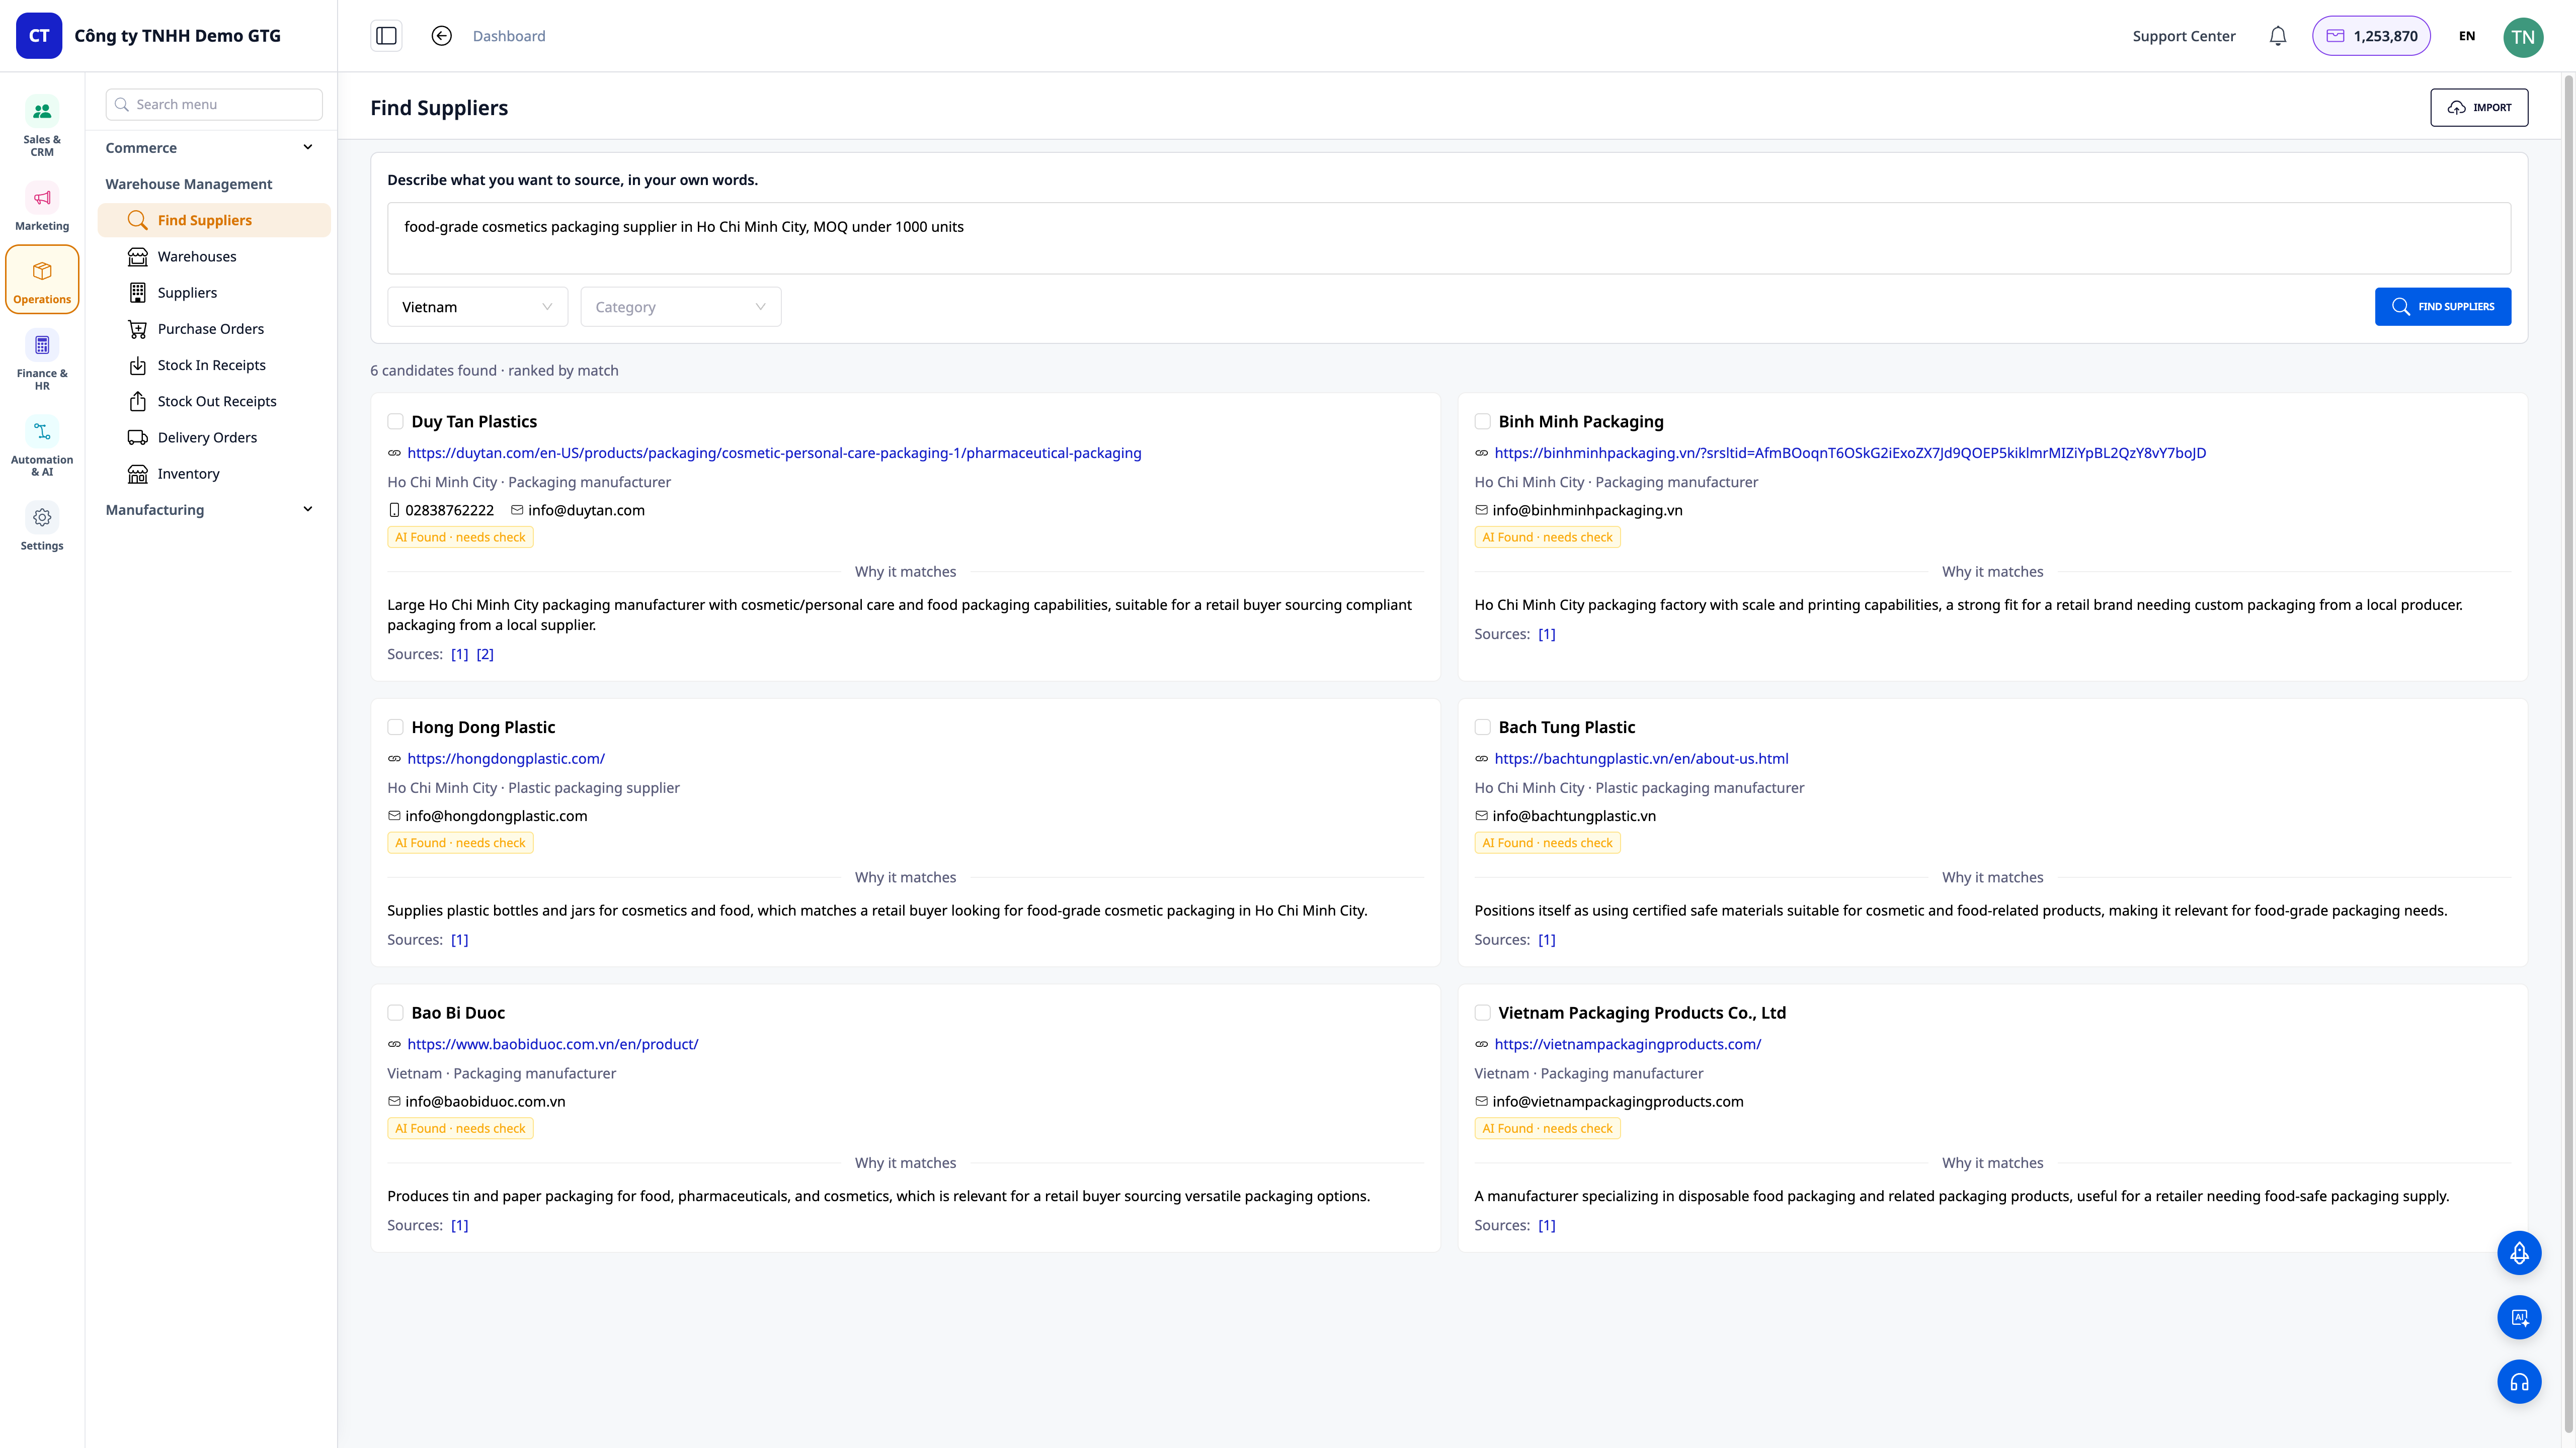The height and width of the screenshot is (1448, 2576).
Task: Select Bach Tung Plastic checkbox
Action: pos(1482,728)
